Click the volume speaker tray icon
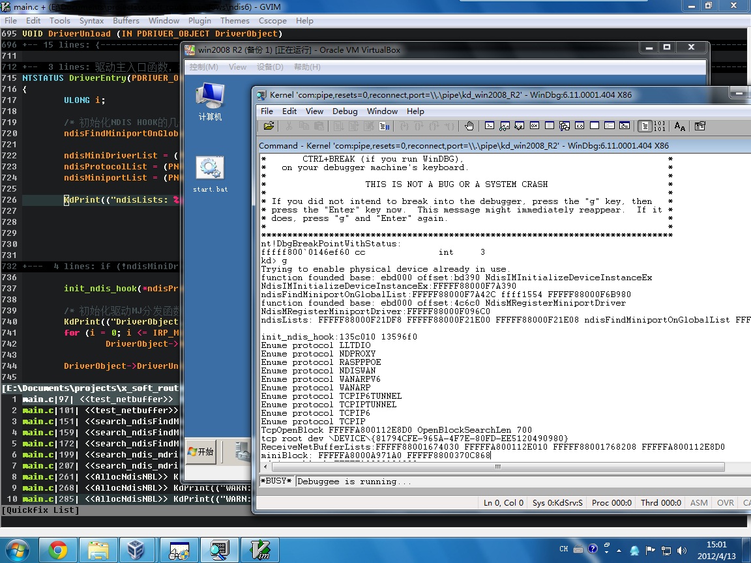Viewport: 751px width, 563px height. [681, 551]
